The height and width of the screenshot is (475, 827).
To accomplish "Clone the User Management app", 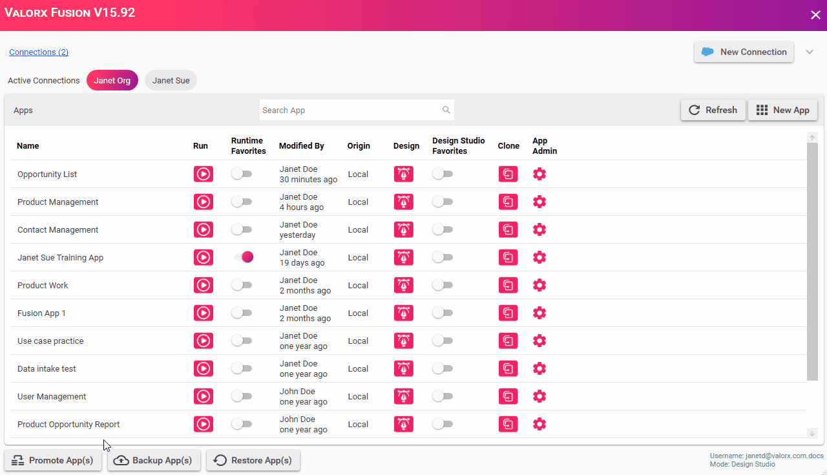I will 508,396.
